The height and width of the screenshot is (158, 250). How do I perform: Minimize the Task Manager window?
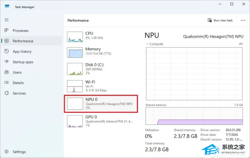(220, 4)
